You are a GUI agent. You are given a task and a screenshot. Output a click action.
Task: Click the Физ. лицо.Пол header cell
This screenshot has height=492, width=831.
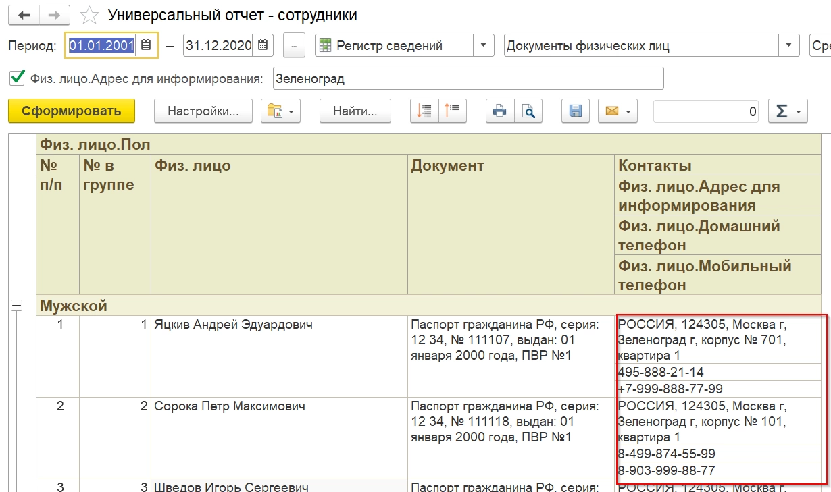tap(429, 144)
